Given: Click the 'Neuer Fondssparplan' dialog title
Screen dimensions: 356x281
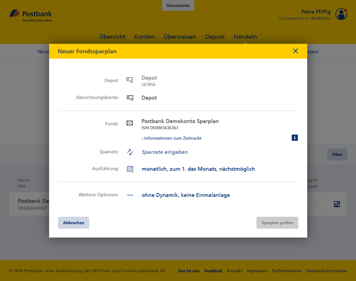Looking at the screenshot, I should pos(87,51).
